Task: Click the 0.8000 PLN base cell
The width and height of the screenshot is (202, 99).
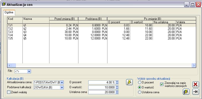Action: [93, 25]
